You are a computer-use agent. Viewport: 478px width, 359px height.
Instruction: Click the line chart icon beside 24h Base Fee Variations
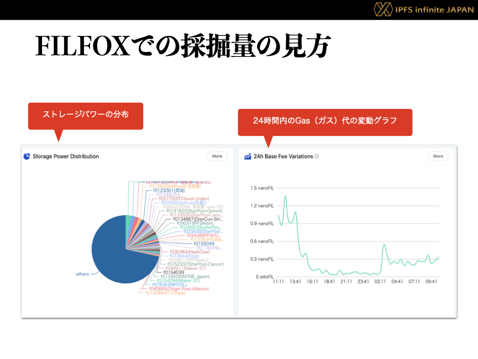click(x=247, y=157)
